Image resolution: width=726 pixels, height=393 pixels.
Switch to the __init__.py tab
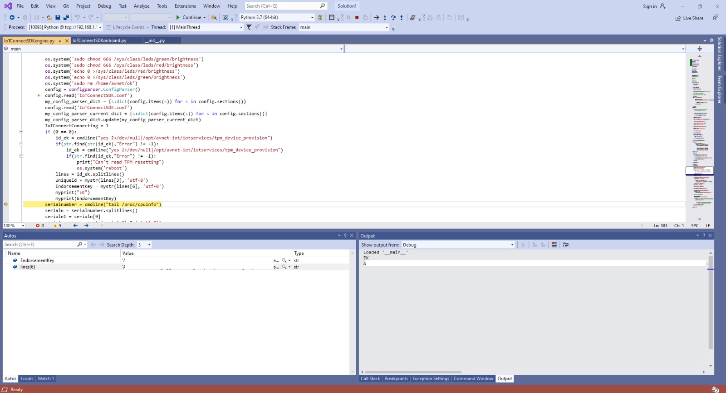156,40
